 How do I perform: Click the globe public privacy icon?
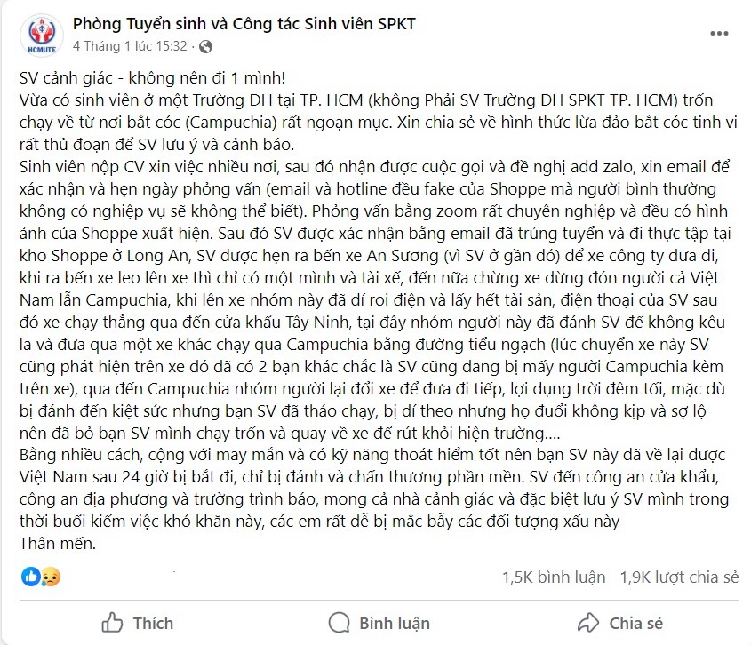coord(205,46)
